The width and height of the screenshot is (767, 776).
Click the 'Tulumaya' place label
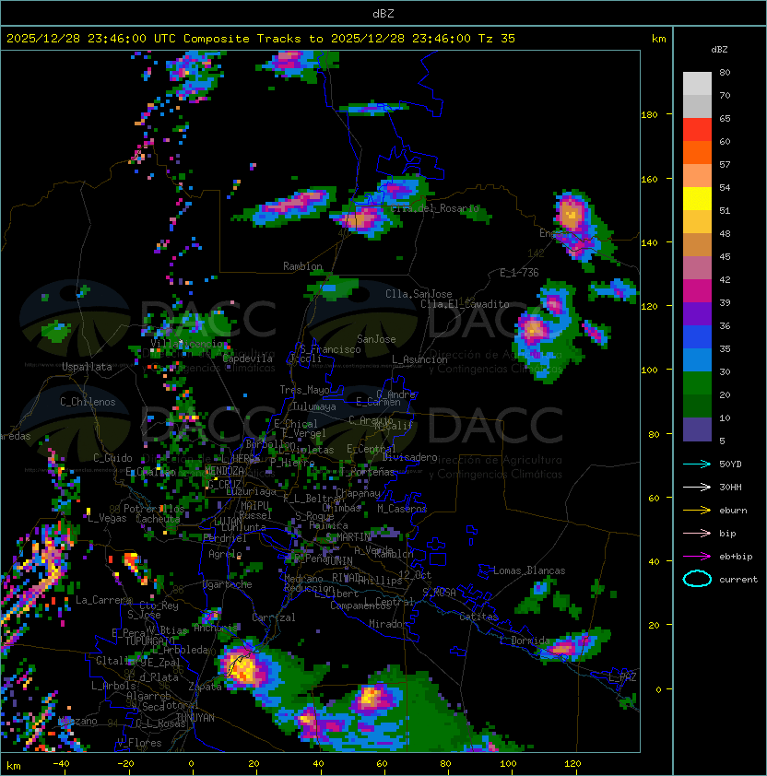point(314,406)
